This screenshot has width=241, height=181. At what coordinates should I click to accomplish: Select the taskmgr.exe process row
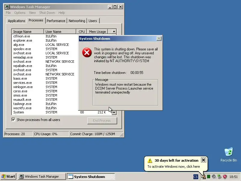tap(45, 104)
